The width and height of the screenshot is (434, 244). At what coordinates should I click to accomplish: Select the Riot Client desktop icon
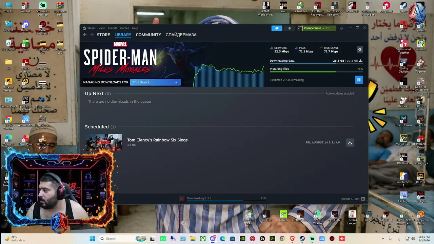pyautogui.click(x=386, y=7)
